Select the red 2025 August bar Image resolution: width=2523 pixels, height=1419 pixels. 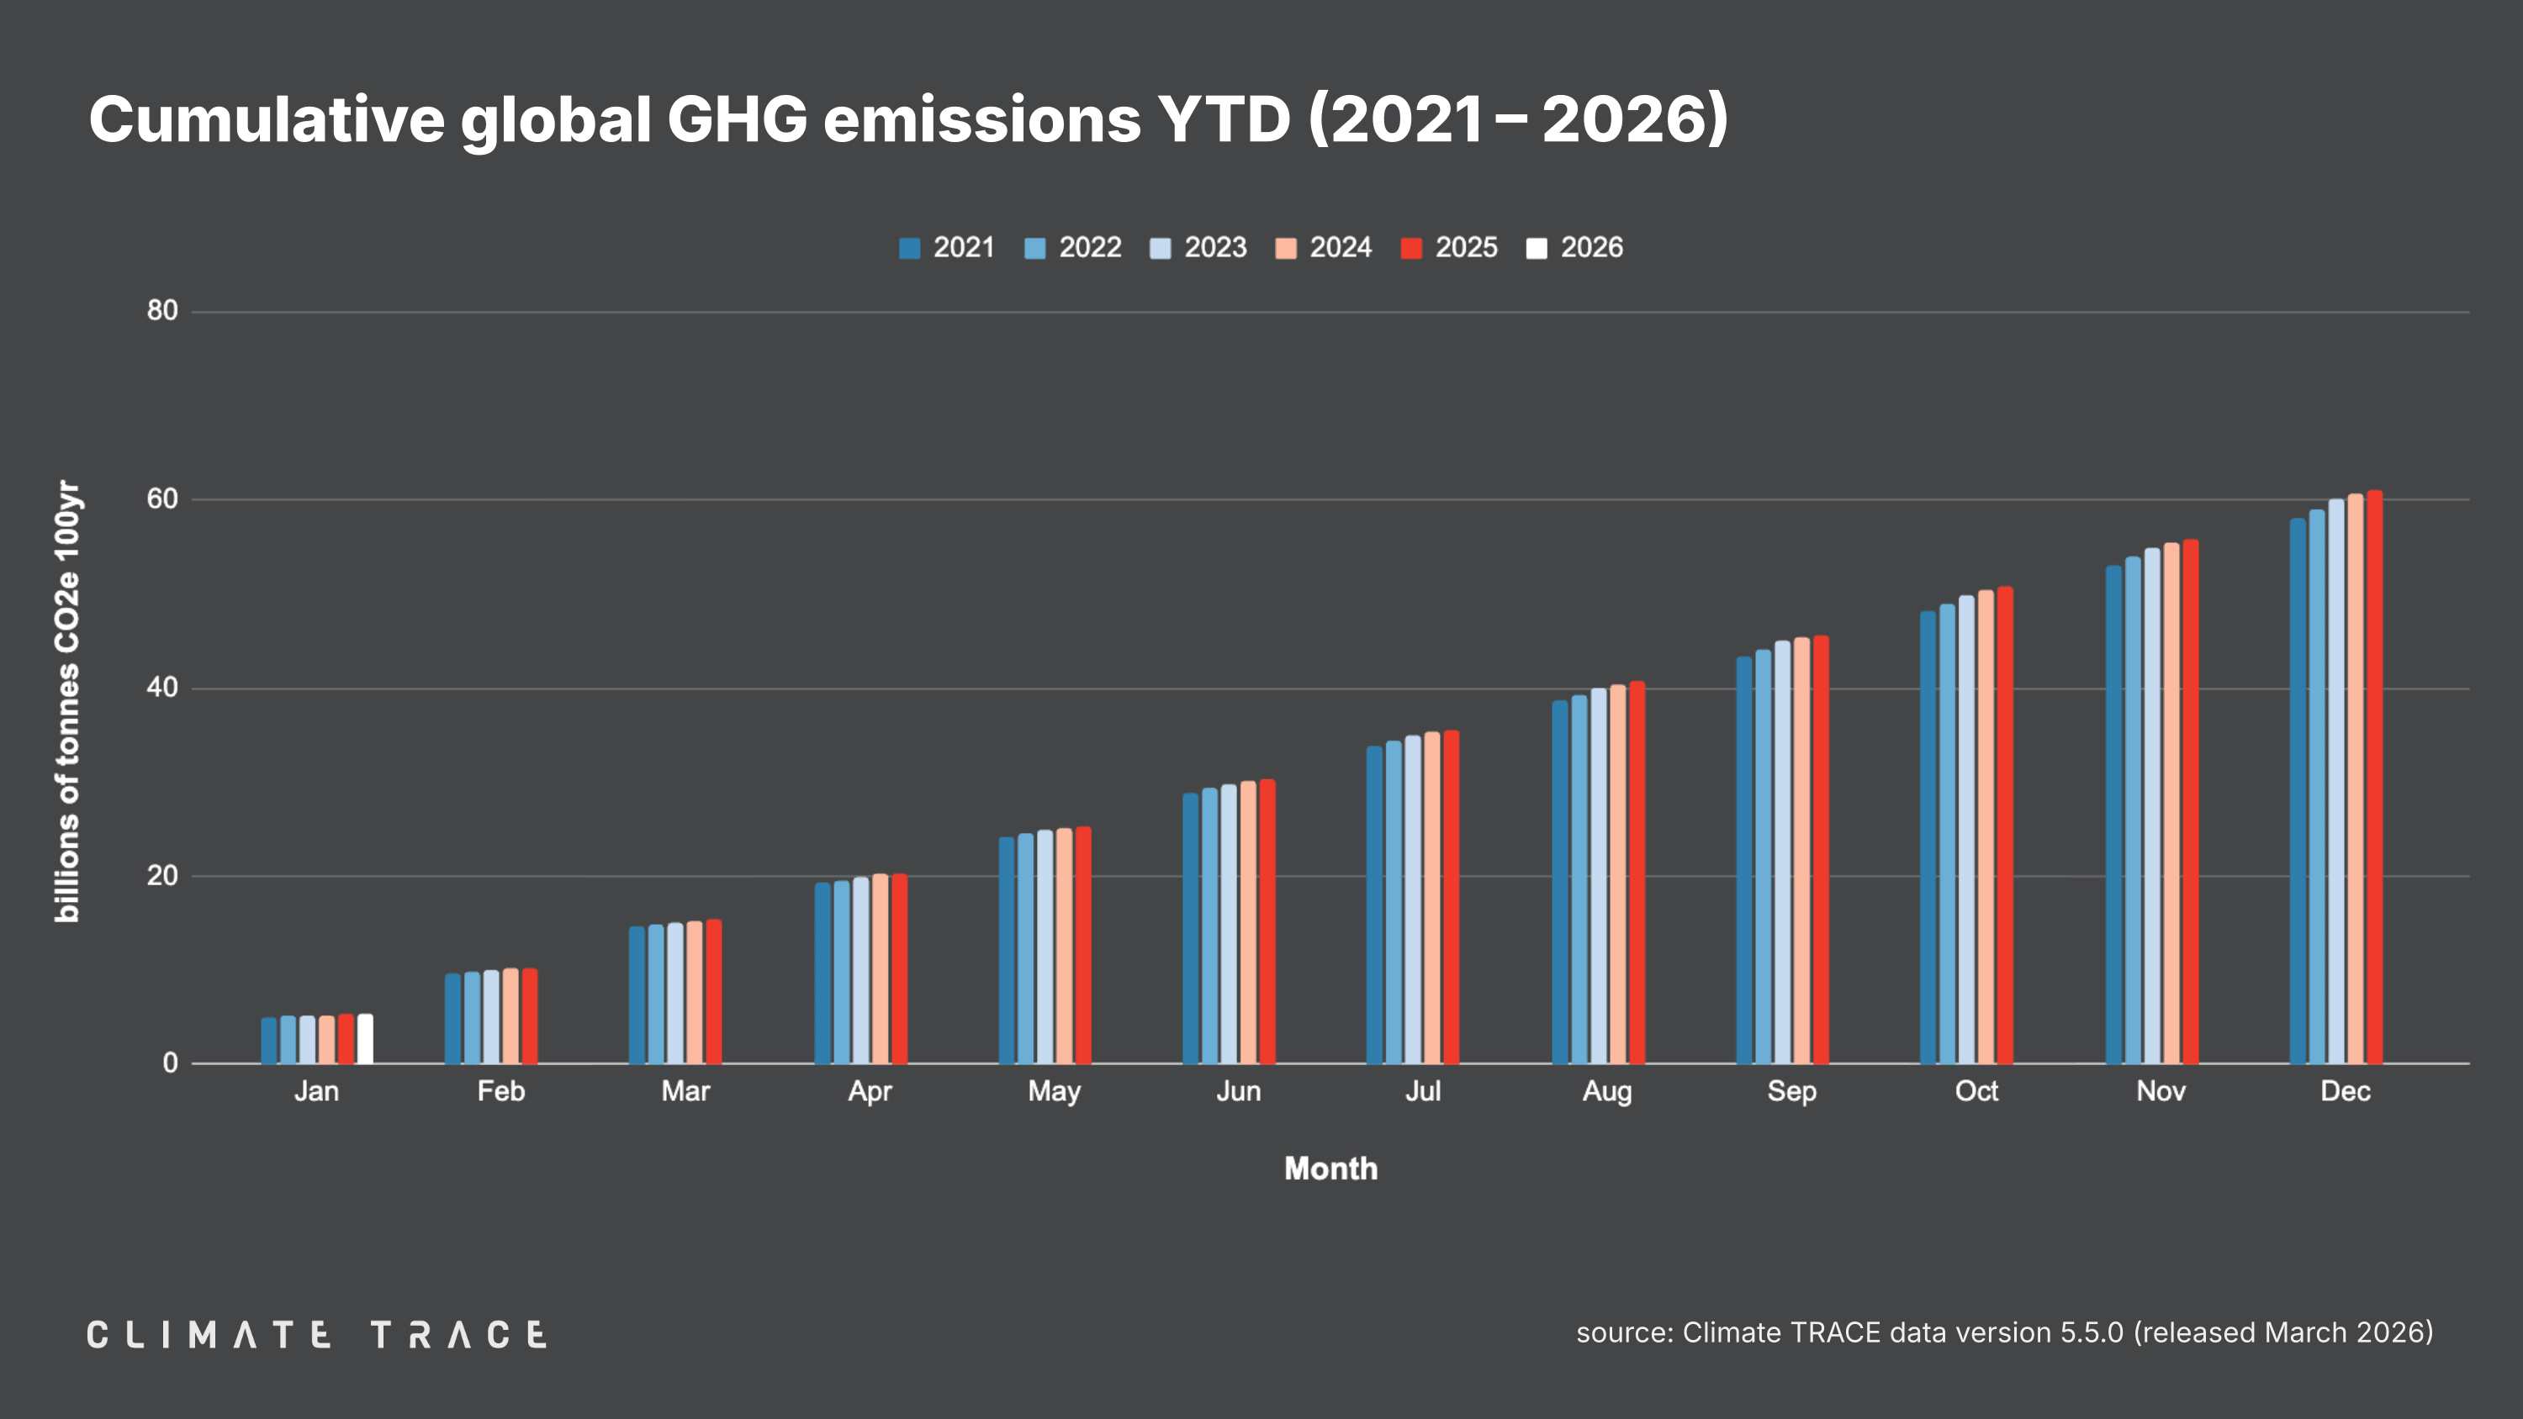pos(1637,872)
